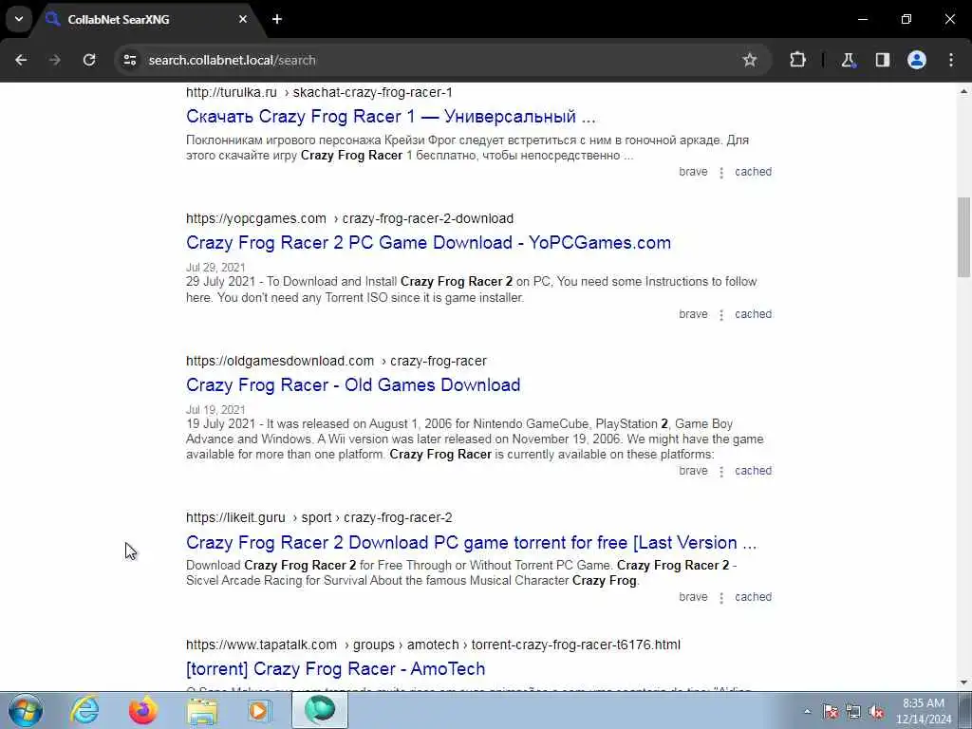Open [torrent] Crazy Frog Racer - AmoTech link
972x729 pixels.
click(335, 669)
